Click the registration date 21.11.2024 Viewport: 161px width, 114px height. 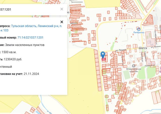point(31,74)
